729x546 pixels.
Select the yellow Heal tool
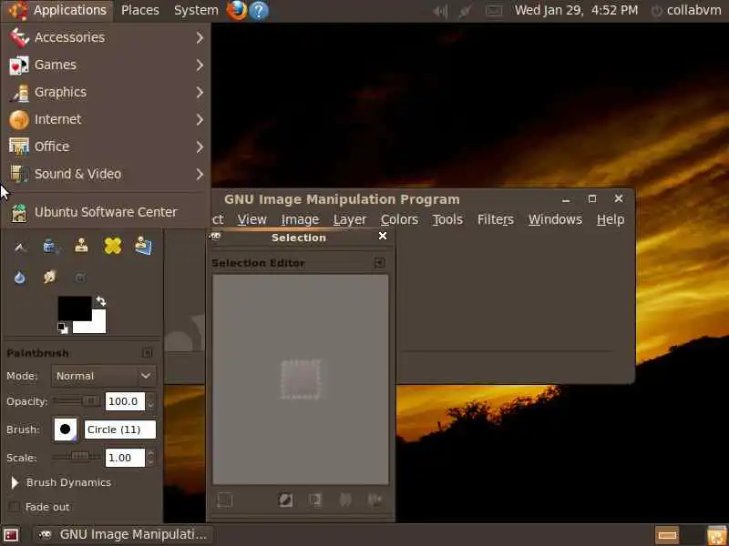[112, 246]
